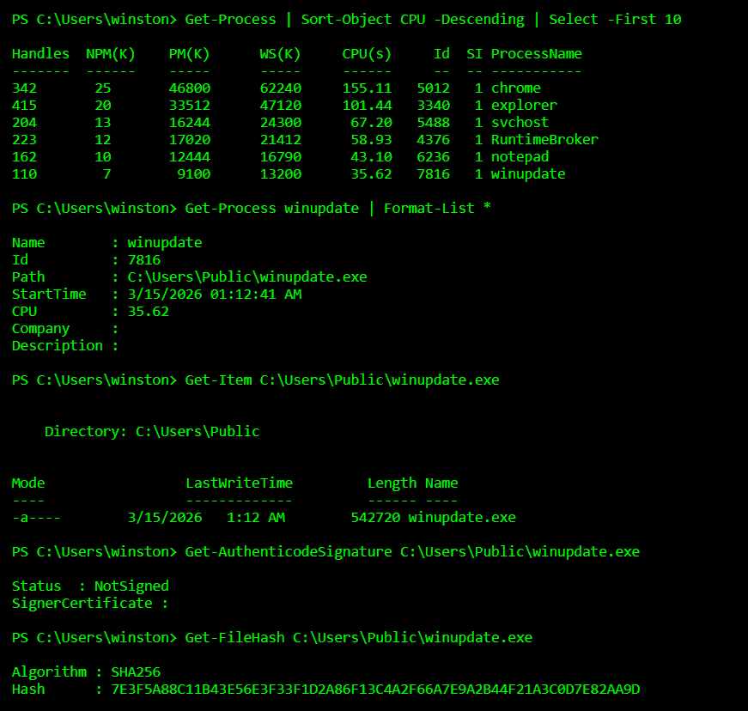Click process Id 5488
This screenshot has height=711, width=748.
[433, 123]
